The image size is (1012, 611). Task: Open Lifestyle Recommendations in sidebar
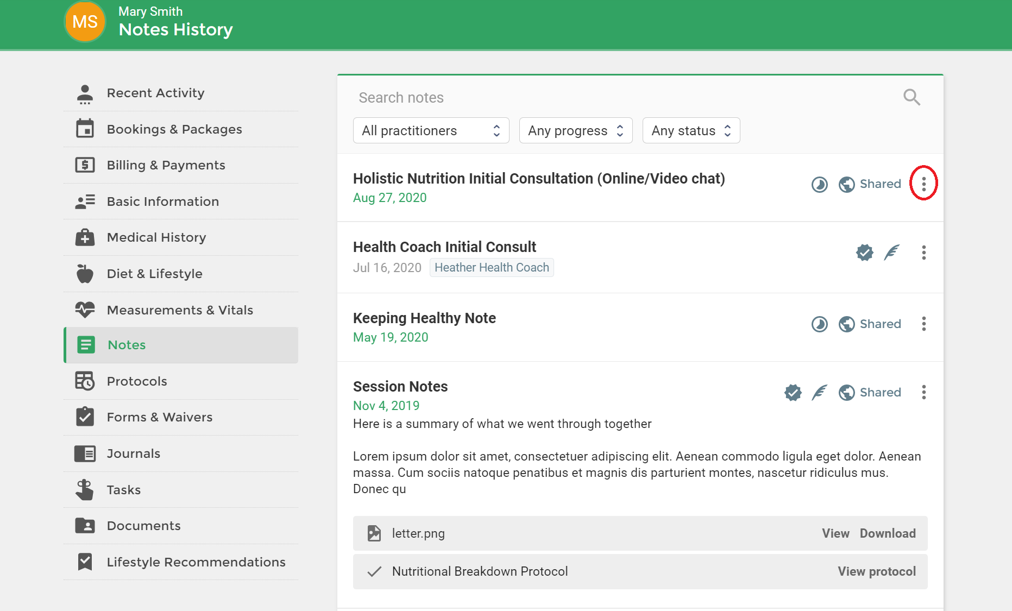[181, 562]
